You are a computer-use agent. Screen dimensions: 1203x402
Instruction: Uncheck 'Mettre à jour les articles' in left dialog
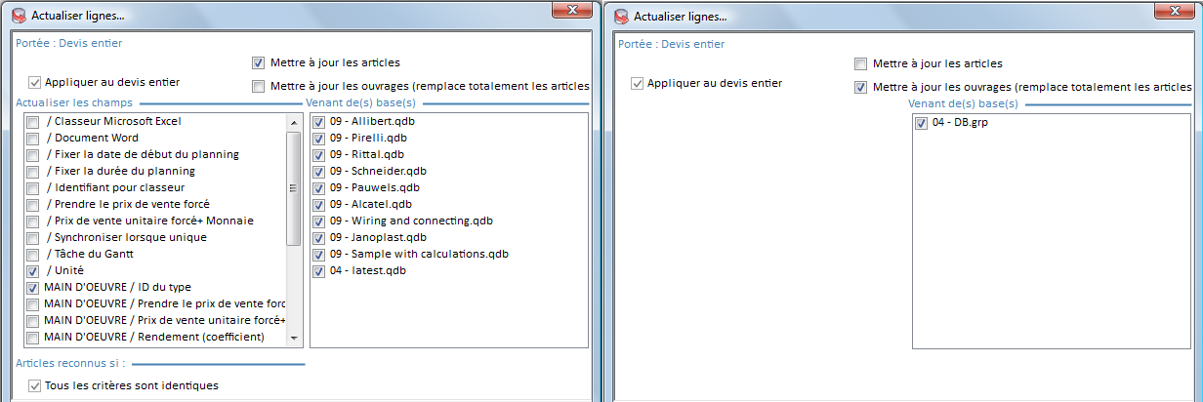pos(259,63)
